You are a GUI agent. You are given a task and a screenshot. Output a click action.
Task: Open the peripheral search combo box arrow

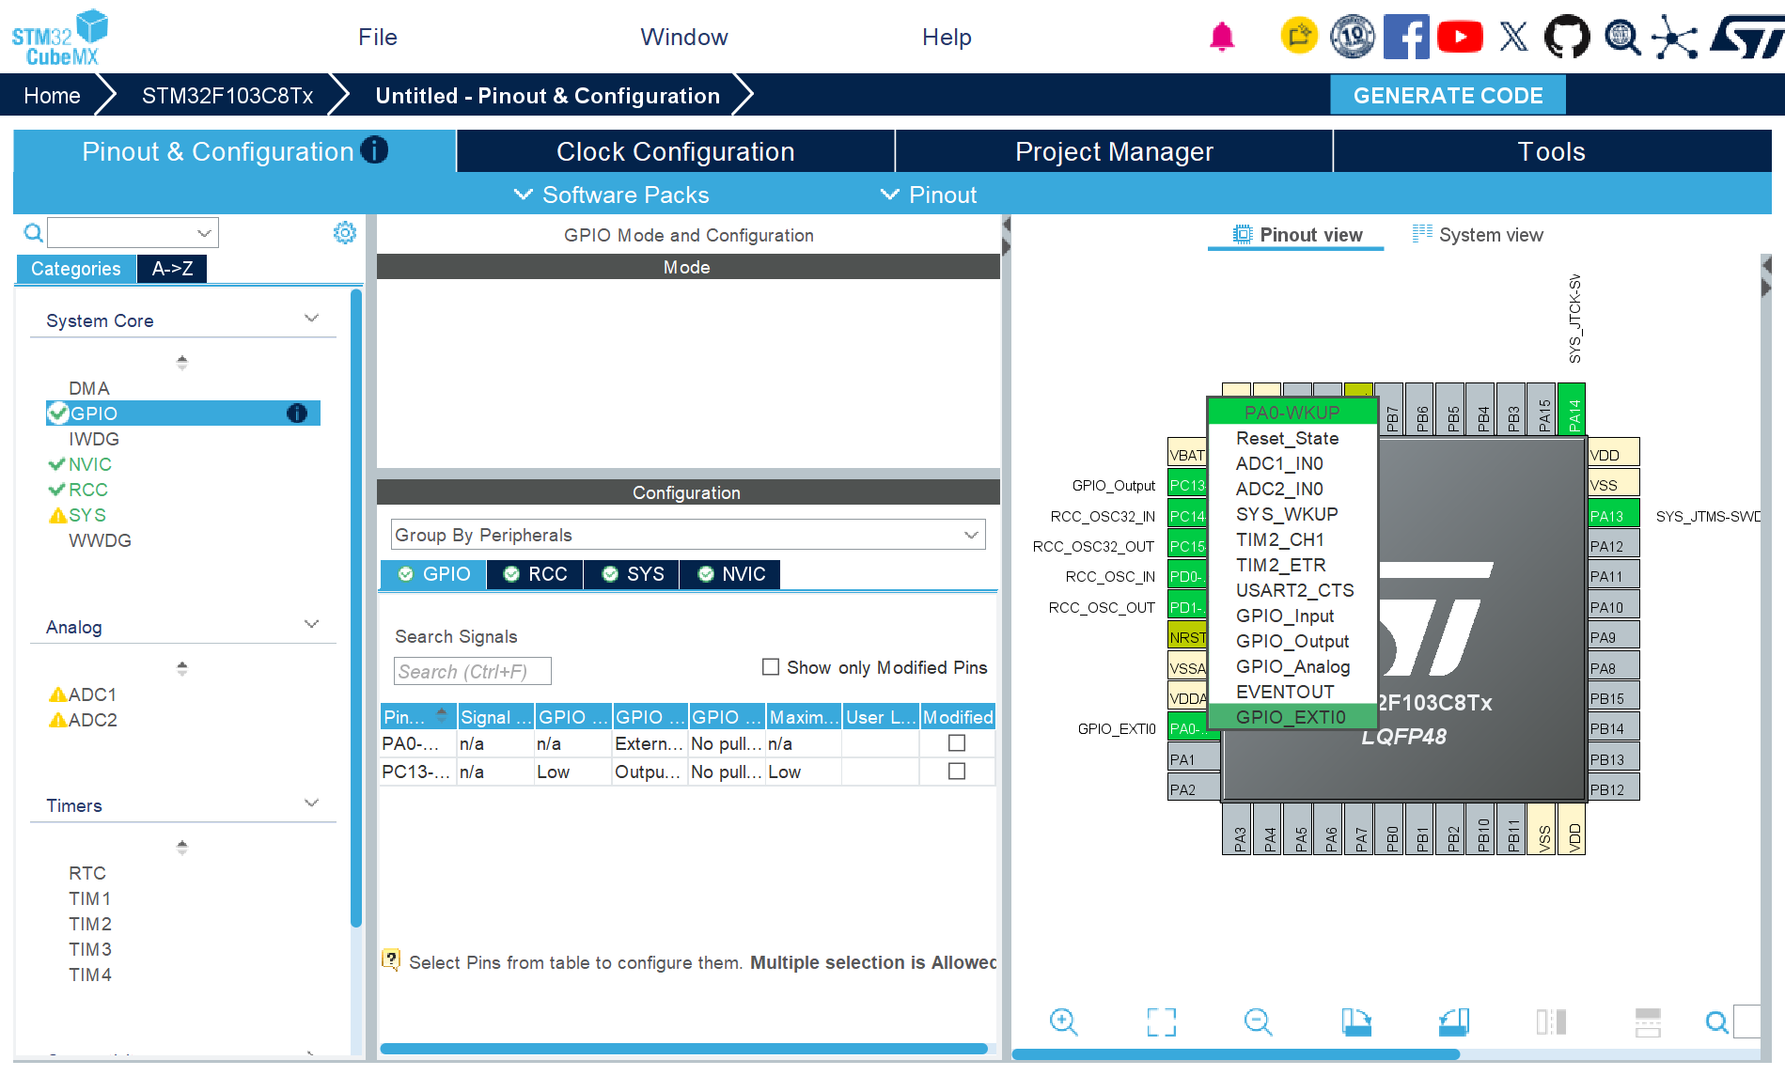(x=204, y=233)
